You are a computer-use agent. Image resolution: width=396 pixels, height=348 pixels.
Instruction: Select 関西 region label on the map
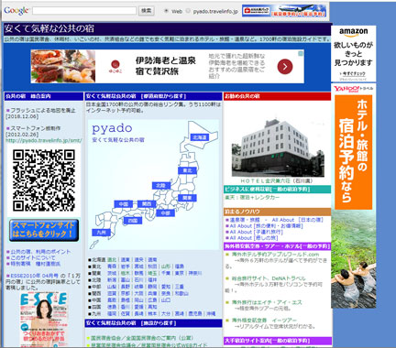(x=147, y=204)
